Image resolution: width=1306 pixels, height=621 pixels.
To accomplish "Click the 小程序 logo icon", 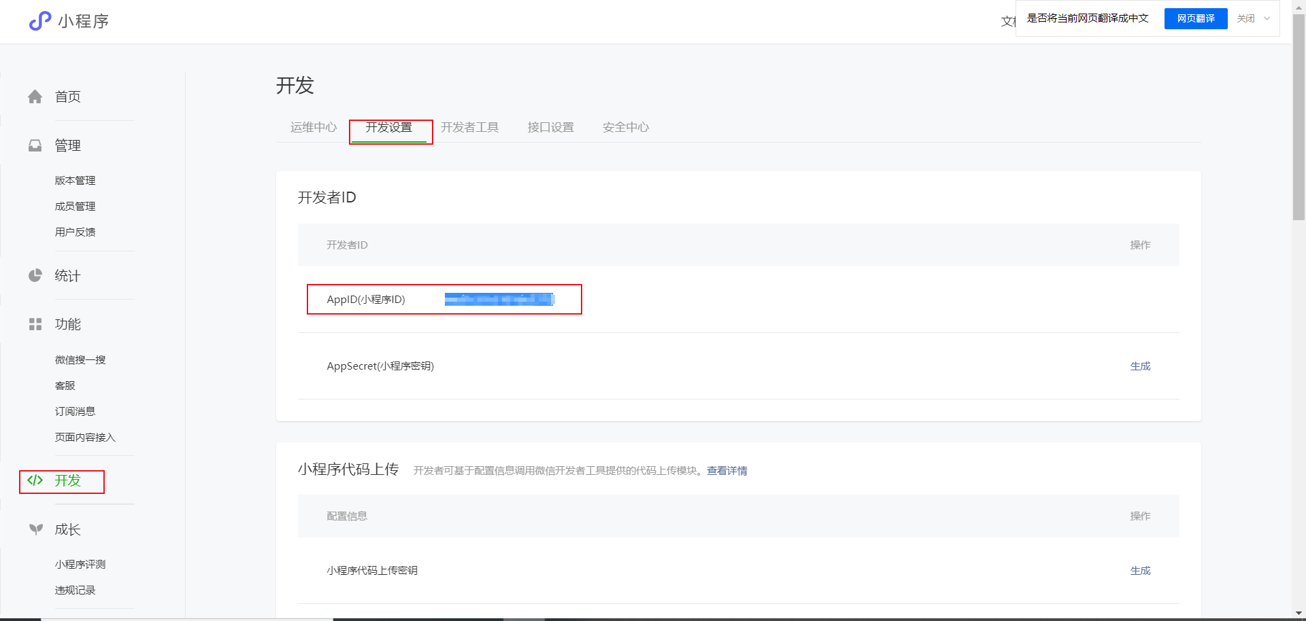I will click(40, 21).
